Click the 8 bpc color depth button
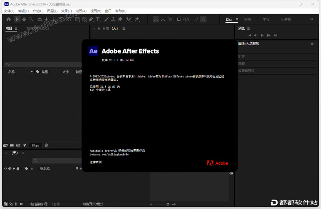This screenshot has width=321, height=209. coord(35,145)
